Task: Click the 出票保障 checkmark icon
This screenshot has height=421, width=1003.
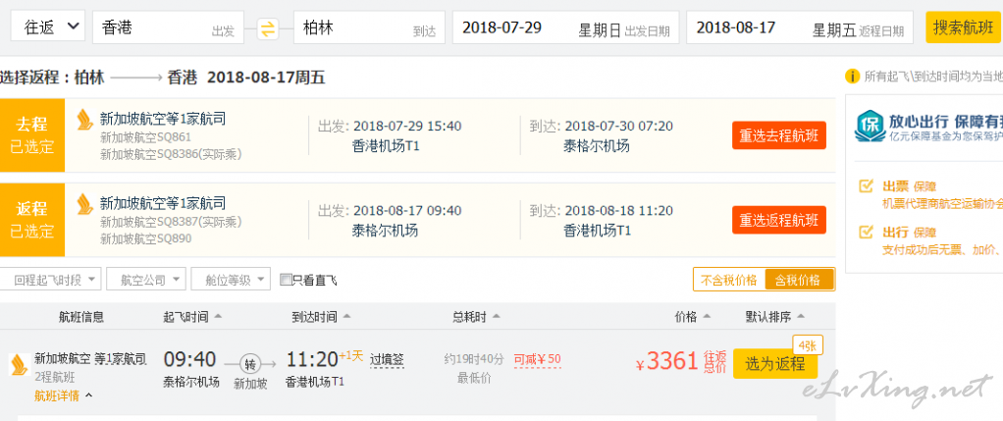Action: point(867,186)
